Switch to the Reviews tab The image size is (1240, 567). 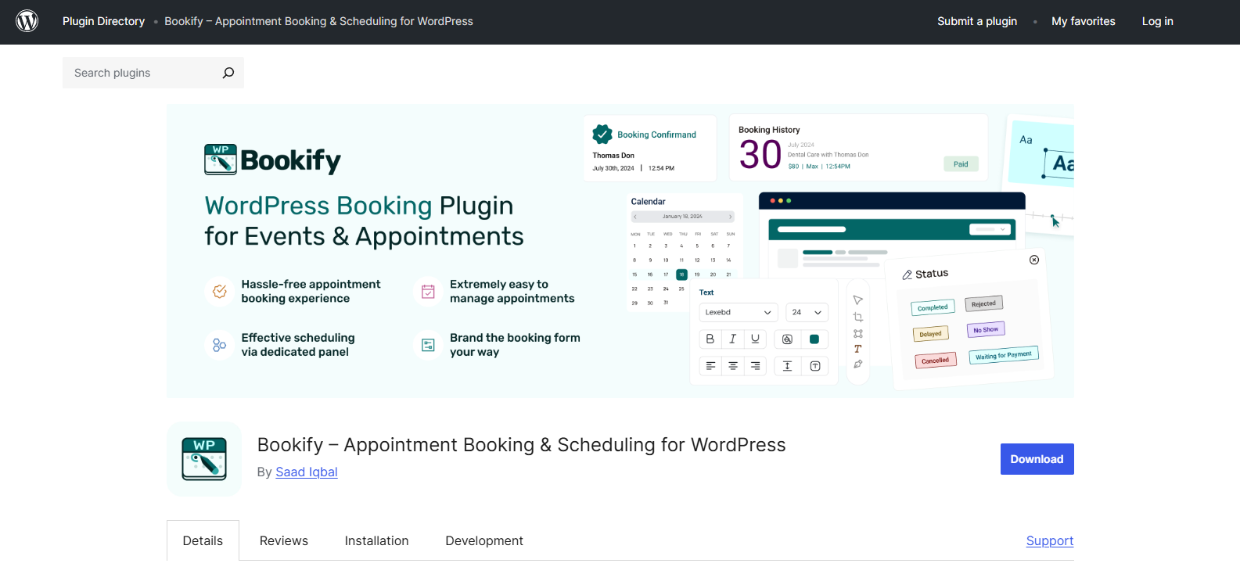284,540
